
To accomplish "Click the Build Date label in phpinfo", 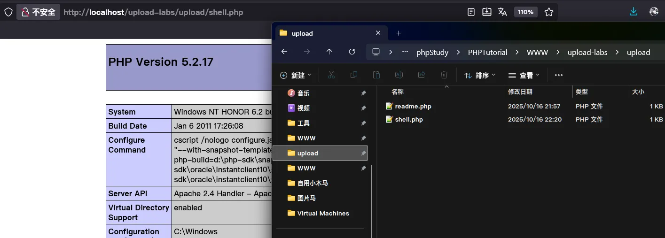I will coord(127,126).
